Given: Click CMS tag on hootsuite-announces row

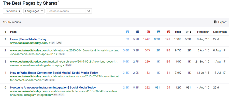Looking at the screenshot, I should (x=61, y=95).
